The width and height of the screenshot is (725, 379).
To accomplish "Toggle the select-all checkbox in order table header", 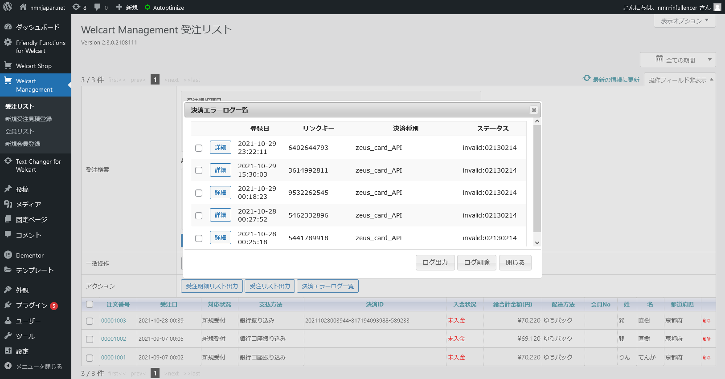I will pyautogui.click(x=90, y=304).
